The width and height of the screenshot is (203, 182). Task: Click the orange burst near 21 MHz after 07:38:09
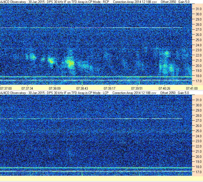(x=51, y=61)
